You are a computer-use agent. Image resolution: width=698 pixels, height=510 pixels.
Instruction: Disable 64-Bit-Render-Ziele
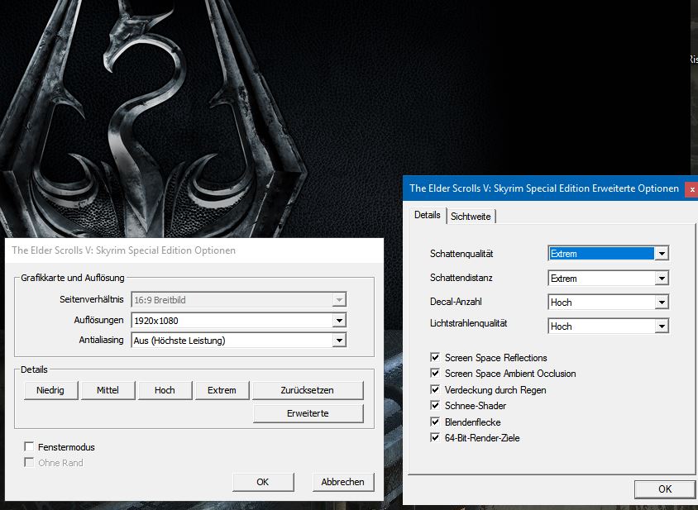(435, 437)
